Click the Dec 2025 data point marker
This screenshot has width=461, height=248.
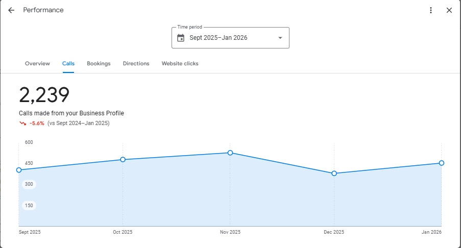click(x=334, y=173)
